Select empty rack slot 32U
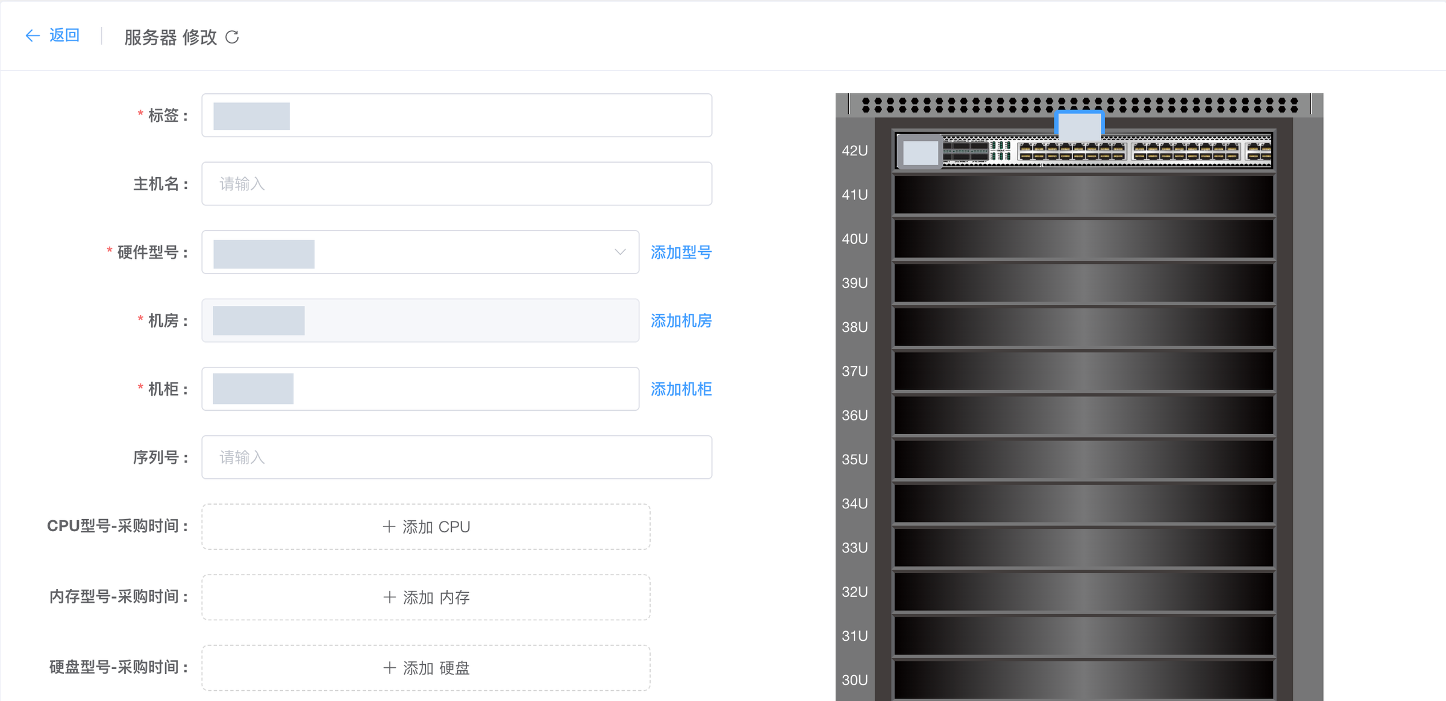Image resolution: width=1446 pixels, height=701 pixels. (x=1084, y=591)
